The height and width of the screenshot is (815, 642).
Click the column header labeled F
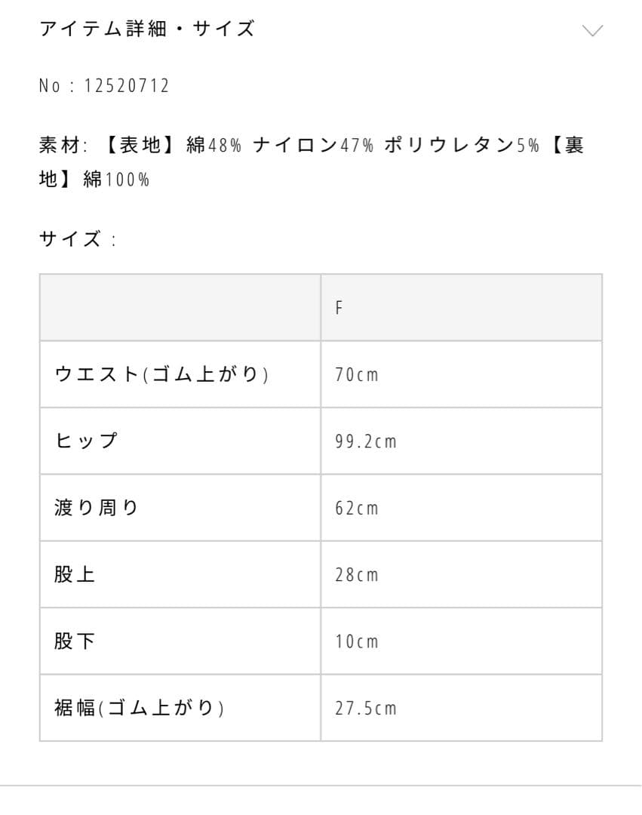(x=339, y=306)
